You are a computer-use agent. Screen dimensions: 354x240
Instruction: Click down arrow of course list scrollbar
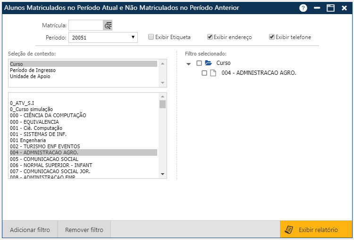click(x=162, y=174)
